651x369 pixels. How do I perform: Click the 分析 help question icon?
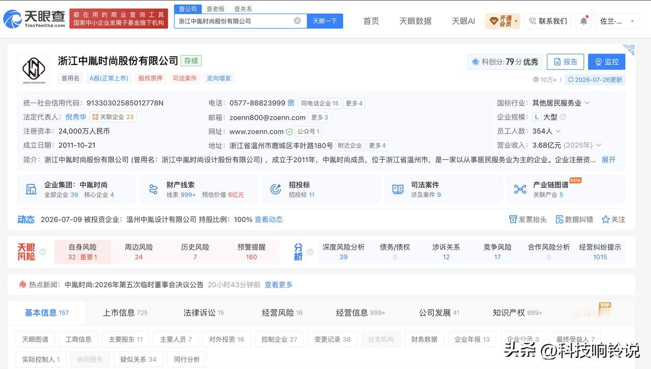click(x=310, y=252)
